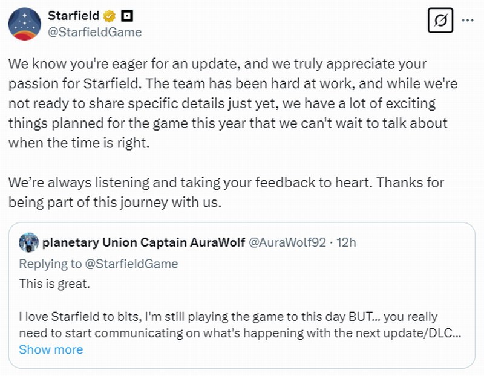Click the "being part of this journey" line

tap(115, 202)
